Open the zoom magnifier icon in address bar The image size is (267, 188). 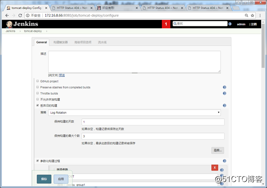246,15
